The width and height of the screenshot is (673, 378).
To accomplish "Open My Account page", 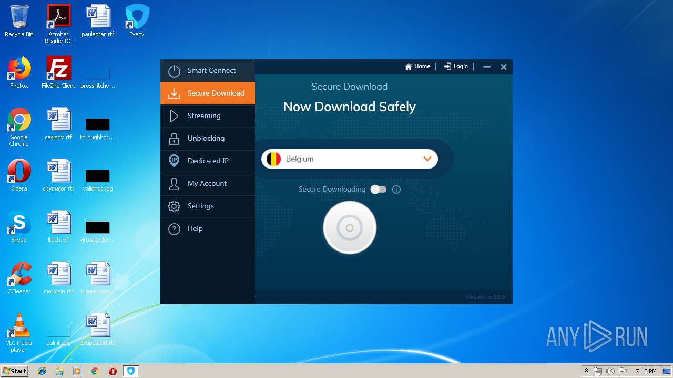I will tap(208, 183).
